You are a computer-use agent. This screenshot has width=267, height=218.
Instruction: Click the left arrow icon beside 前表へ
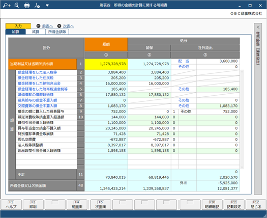click(x=39, y=26)
